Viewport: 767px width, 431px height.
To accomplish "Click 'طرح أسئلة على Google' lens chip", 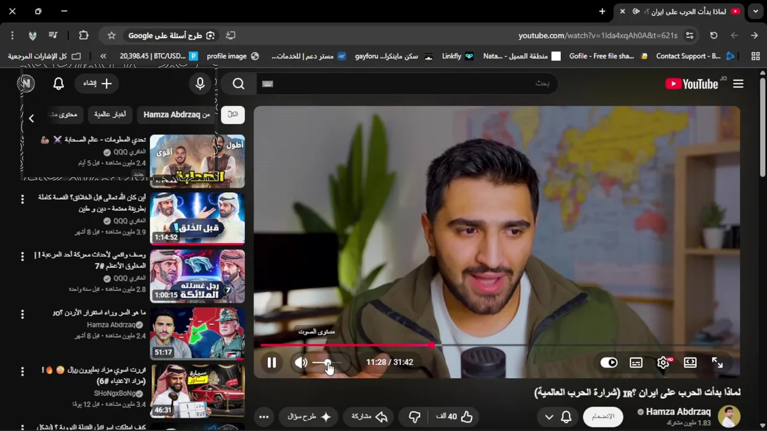I will point(171,35).
